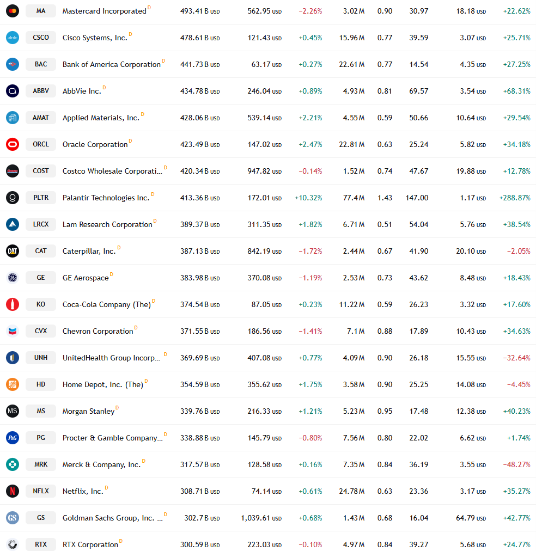The width and height of the screenshot is (536, 551).
Task: Open the HD ticker badge
Action: click(x=41, y=384)
